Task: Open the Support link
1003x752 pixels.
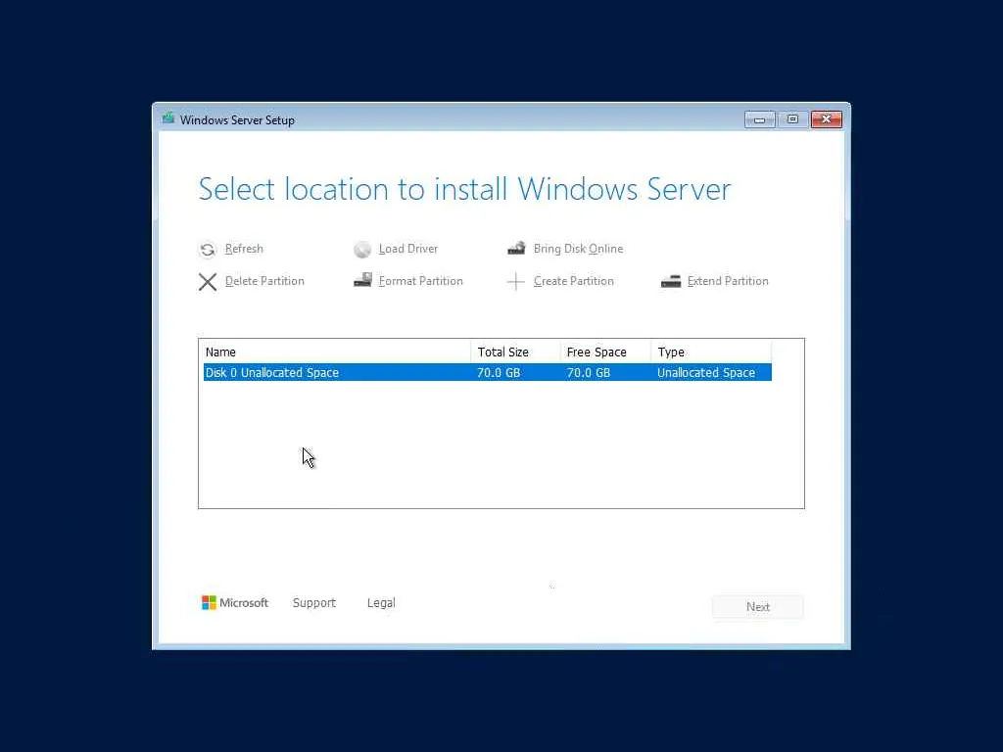Action: coord(314,602)
